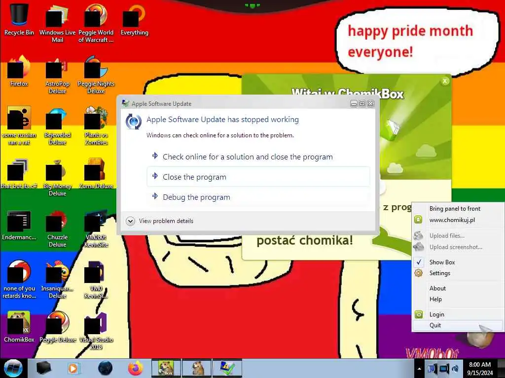Screen dimensions: 505x378
Task: Choose Bring panel to front
Action: coord(458,209)
